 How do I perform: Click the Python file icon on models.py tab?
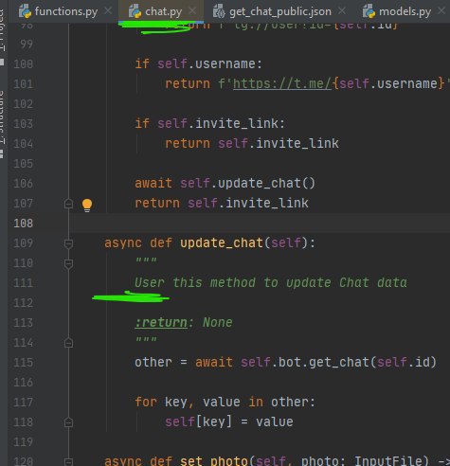click(369, 11)
